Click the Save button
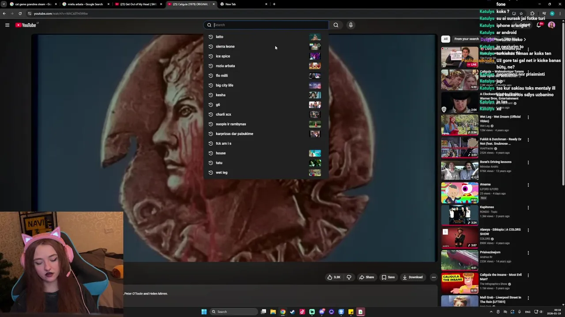 tap(388, 277)
